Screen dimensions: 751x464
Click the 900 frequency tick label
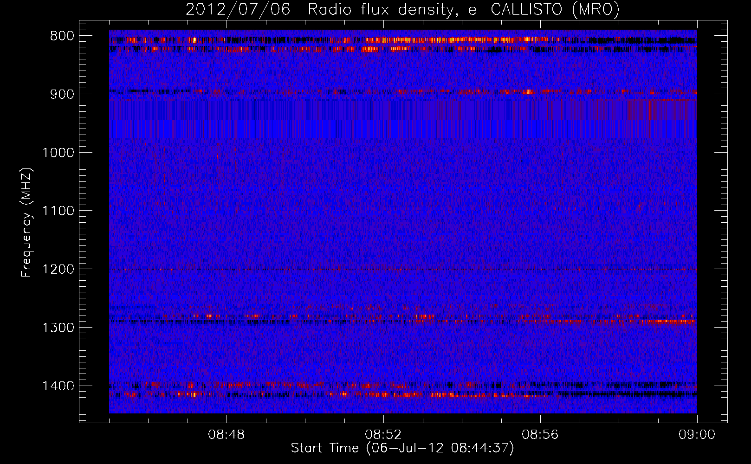[62, 94]
